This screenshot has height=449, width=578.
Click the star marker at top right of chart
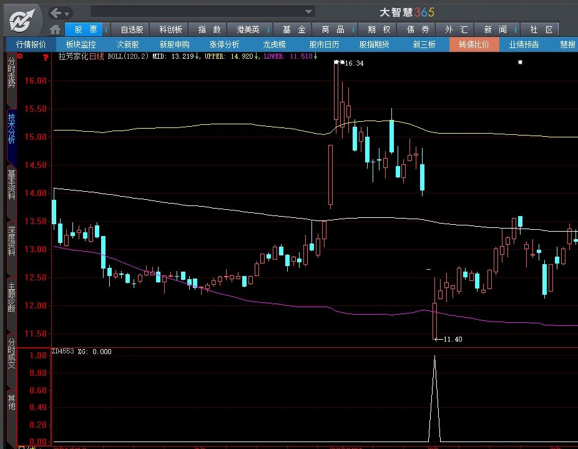(x=520, y=62)
